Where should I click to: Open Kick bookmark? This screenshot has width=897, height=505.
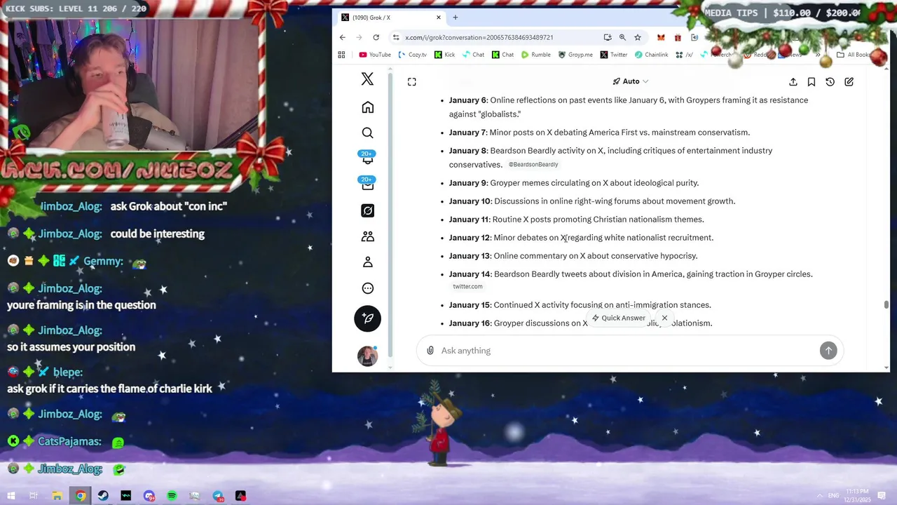pos(444,55)
